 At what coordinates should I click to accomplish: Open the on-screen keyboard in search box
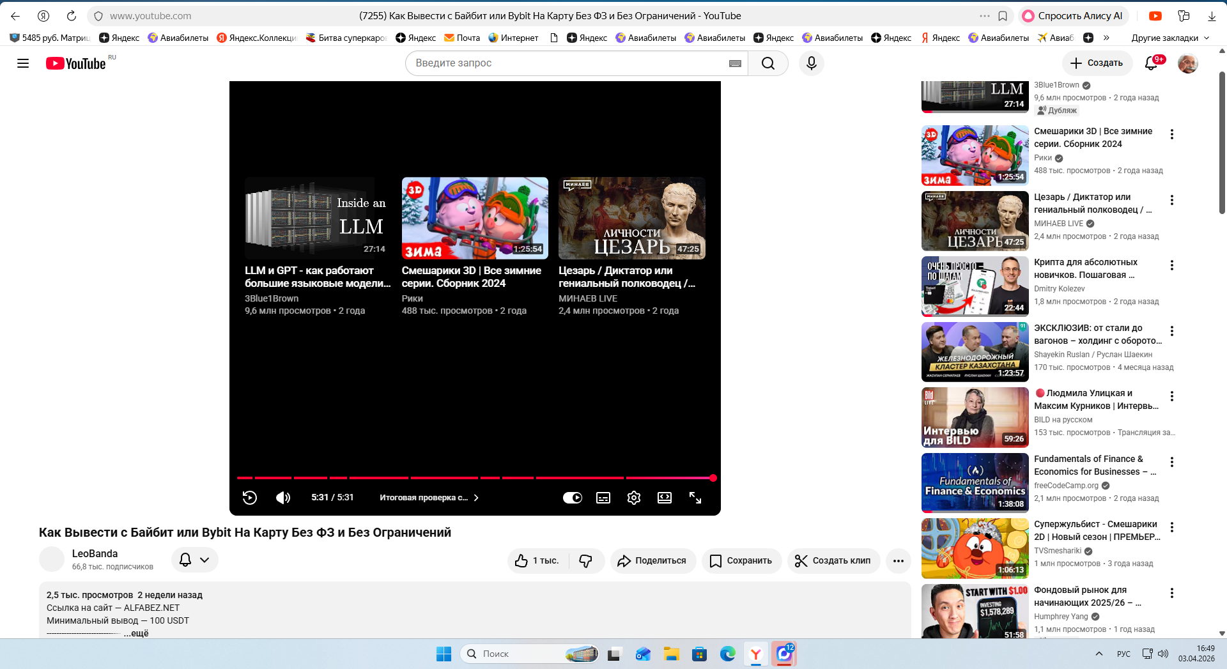coord(735,63)
